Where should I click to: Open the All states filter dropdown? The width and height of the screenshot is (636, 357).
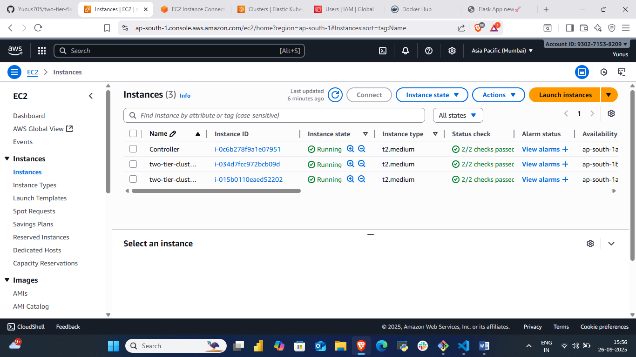[x=458, y=115]
